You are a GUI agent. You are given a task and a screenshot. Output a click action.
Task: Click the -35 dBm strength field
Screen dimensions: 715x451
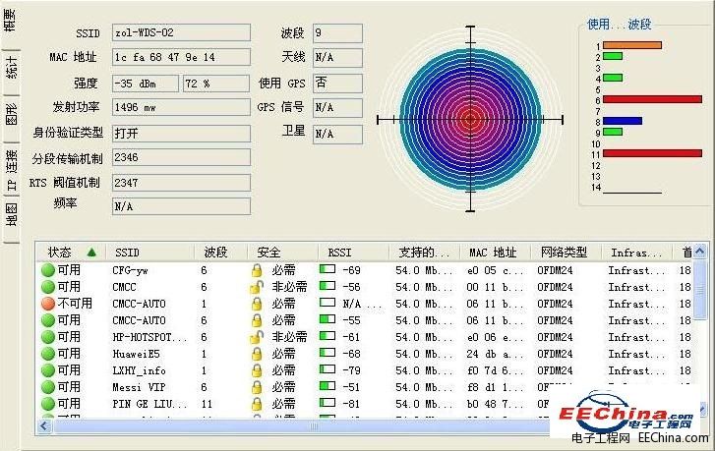click(146, 84)
